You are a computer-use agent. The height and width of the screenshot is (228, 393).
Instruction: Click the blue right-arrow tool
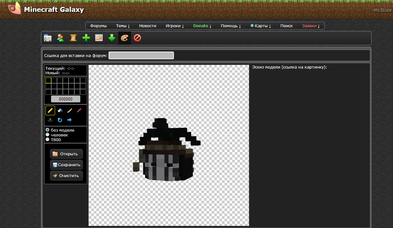pos(69,120)
